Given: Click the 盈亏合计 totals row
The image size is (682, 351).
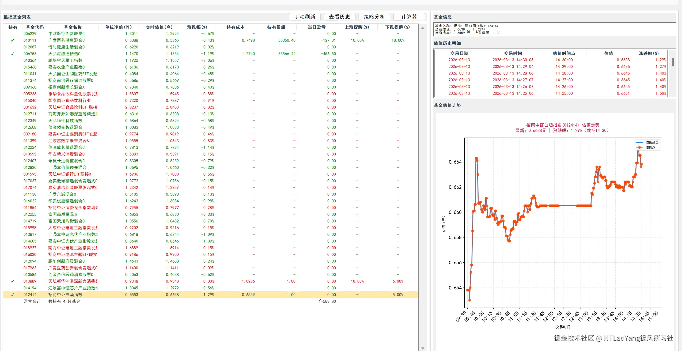Looking at the screenshot, I should pos(32,301).
